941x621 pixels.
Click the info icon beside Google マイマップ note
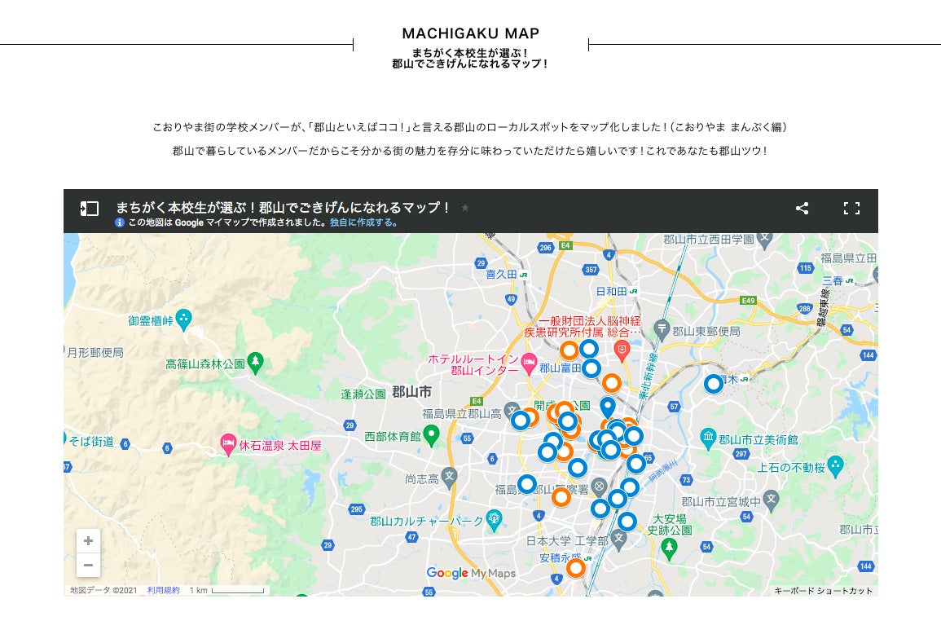pos(120,222)
